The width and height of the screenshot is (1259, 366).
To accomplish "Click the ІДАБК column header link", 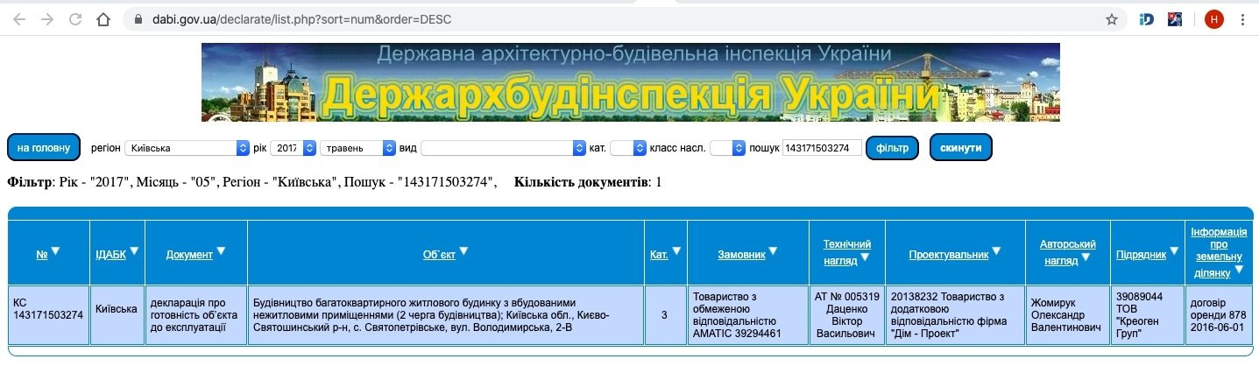I will click(110, 255).
